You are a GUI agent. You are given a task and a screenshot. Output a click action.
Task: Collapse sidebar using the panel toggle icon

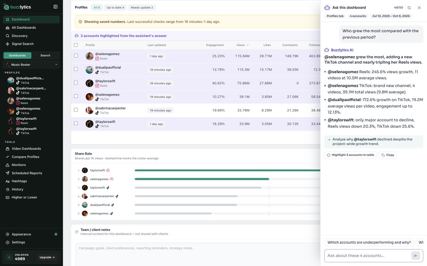[55, 7]
